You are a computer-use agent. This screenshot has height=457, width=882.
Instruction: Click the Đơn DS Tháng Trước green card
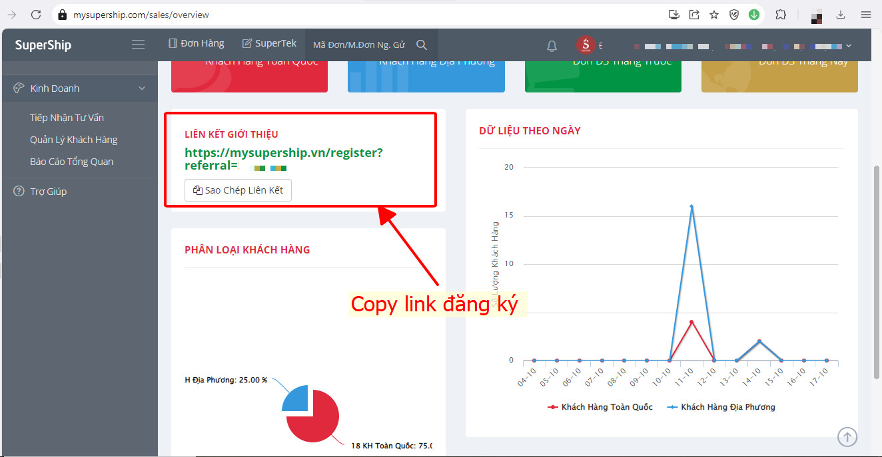pos(603,76)
